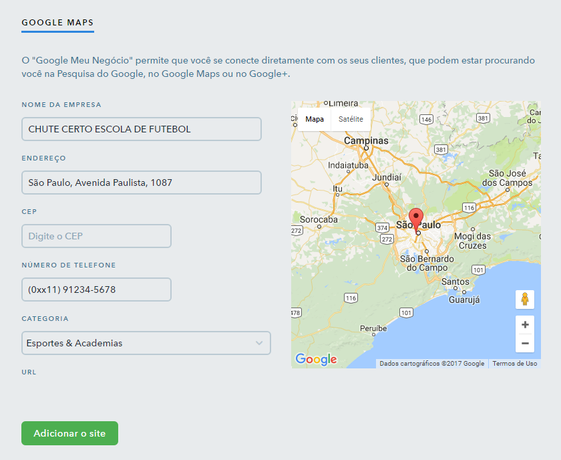
Task: Click the highway 374 shield on map
Action: (382, 227)
